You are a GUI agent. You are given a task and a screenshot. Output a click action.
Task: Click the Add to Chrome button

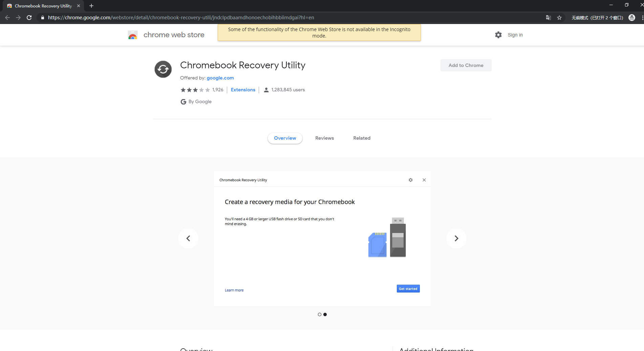pos(466,65)
